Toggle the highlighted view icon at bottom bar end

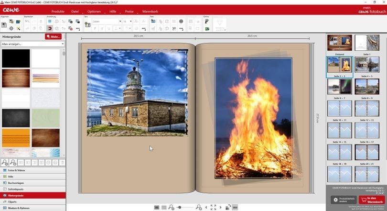(235, 208)
